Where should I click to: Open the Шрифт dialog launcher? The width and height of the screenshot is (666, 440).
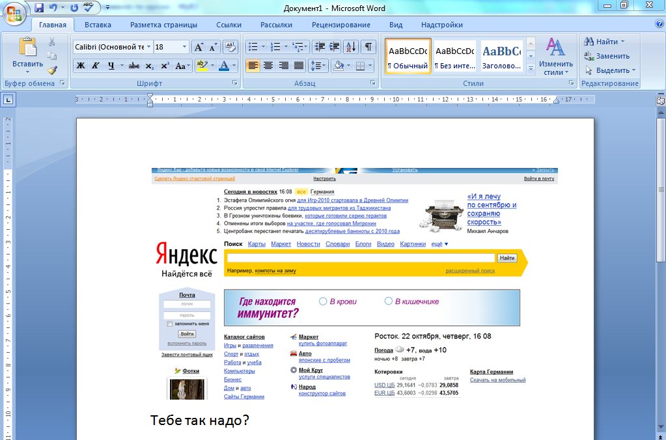[235, 83]
